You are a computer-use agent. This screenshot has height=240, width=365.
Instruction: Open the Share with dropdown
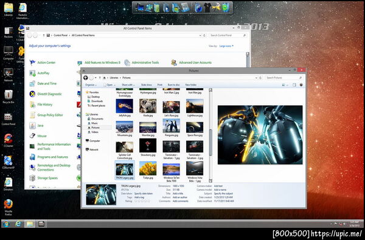128,85
